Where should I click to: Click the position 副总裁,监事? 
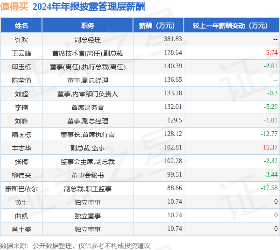tap(88, 148)
